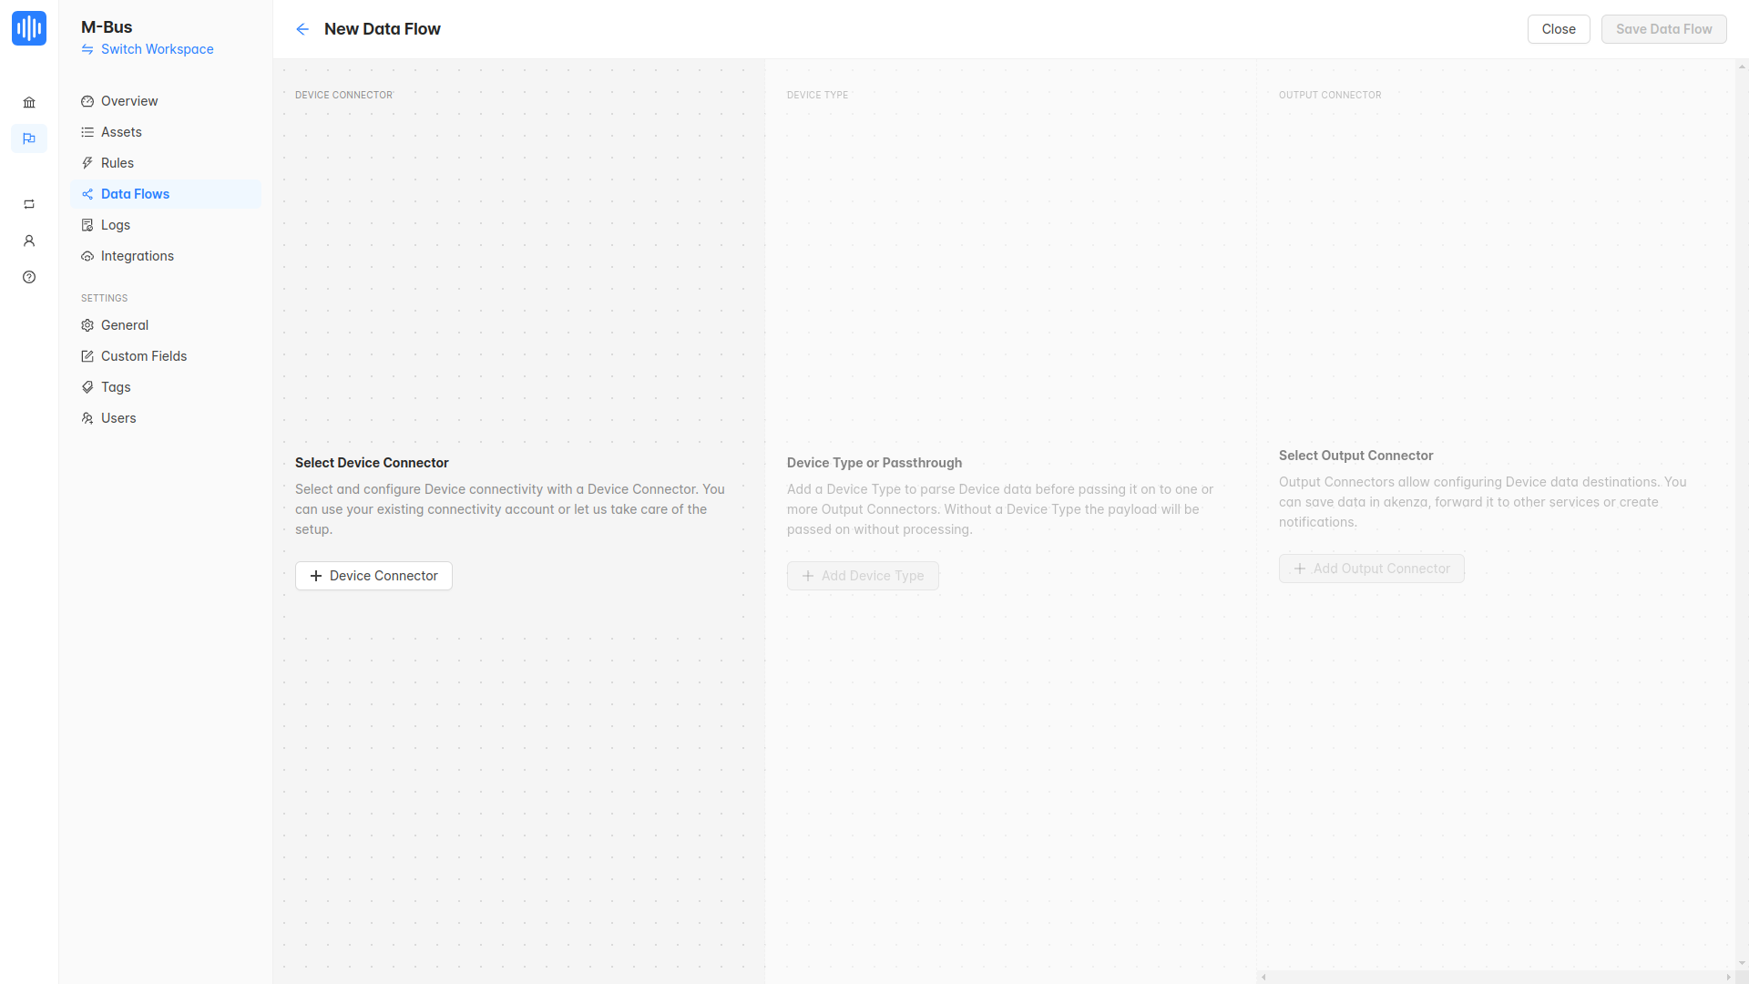Open the user profile rail icon
The image size is (1749, 984).
click(29, 241)
